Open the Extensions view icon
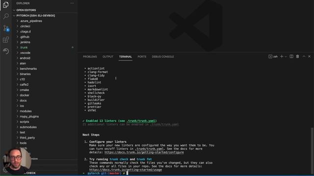Viewport: 314px width, 176px height. [6, 40]
